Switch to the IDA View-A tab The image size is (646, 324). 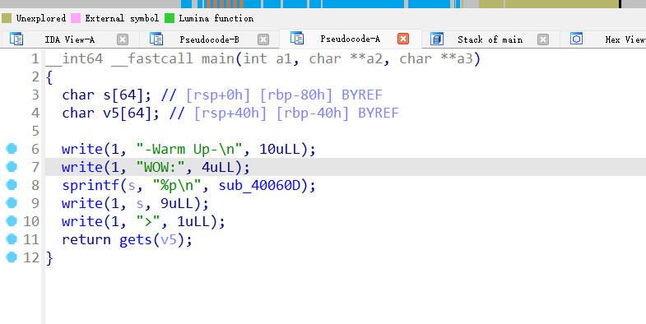69,39
